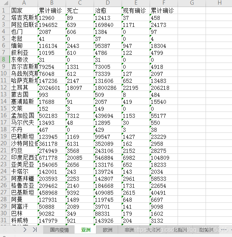Select column B header
Screen dimensions: 232x237
pos(52,3)
